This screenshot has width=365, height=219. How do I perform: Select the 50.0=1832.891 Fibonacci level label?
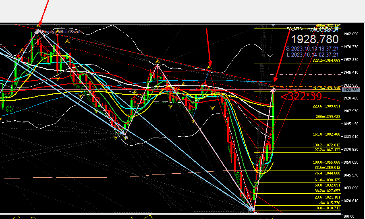pyautogui.click(x=327, y=185)
